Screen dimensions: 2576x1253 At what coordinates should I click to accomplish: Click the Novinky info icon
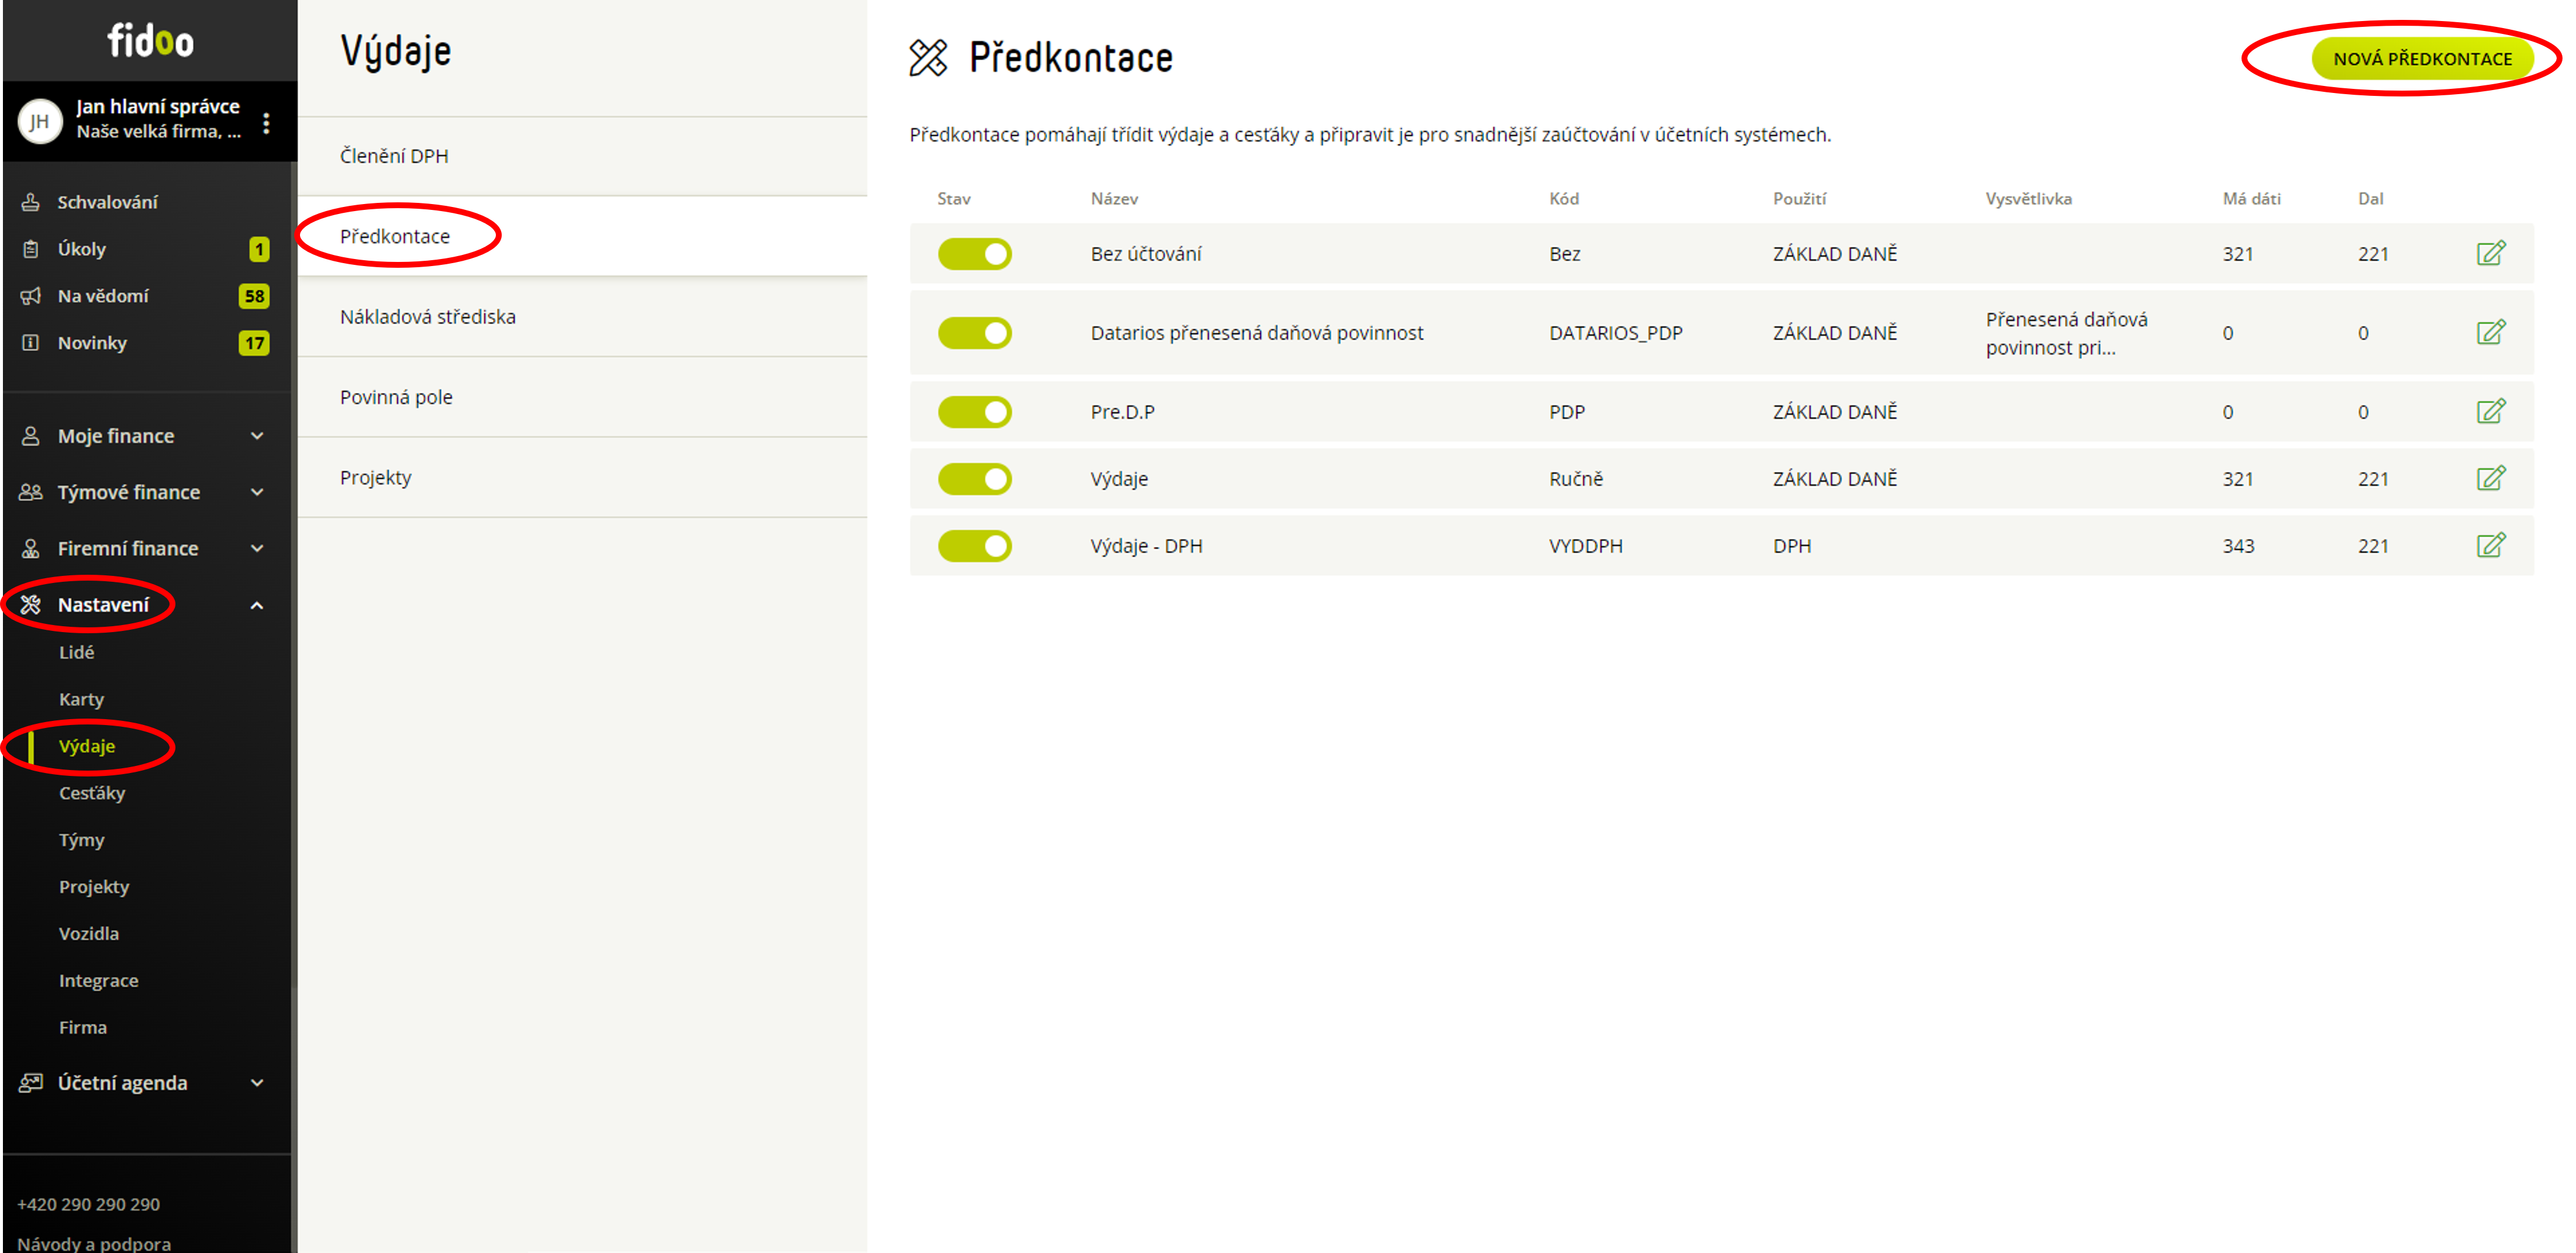31,343
